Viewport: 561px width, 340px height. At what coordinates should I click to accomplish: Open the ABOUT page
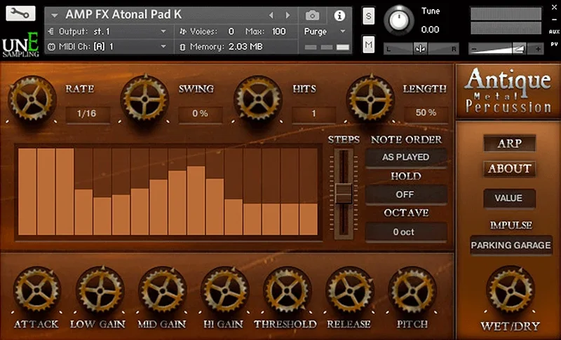(510, 169)
